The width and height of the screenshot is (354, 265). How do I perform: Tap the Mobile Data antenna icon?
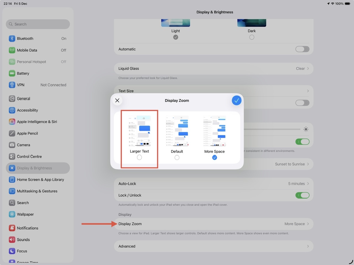[12, 50]
